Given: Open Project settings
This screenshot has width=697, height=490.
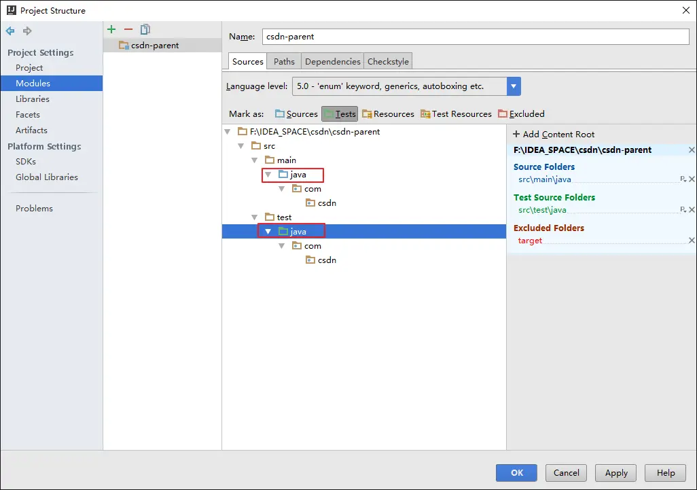Looking at the screenshot, I should (29, 67).
